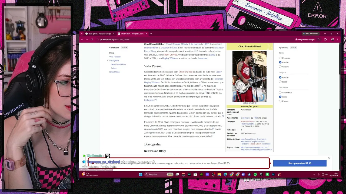This screenshot has height=194, width=346.
Task: Go to Vida Pessoal in contents
Action: pos(115,57)
